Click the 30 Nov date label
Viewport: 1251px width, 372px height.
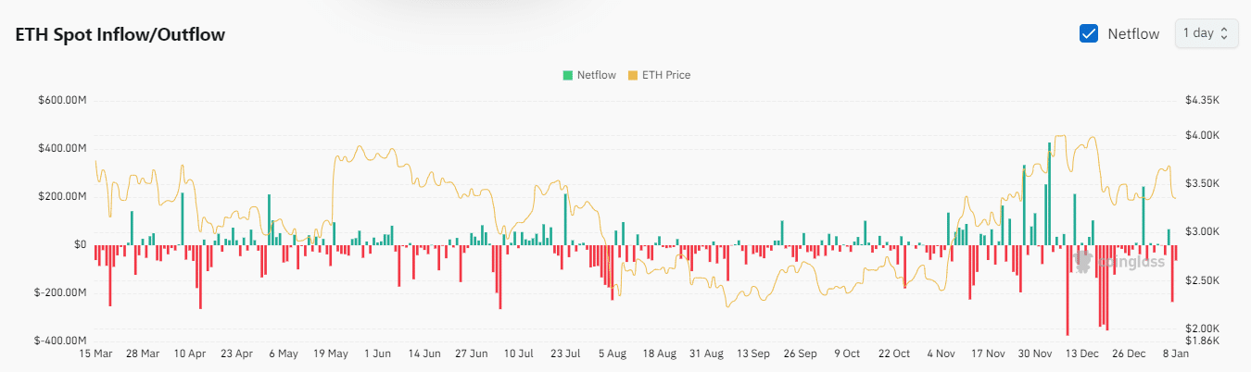[1035, 353]
